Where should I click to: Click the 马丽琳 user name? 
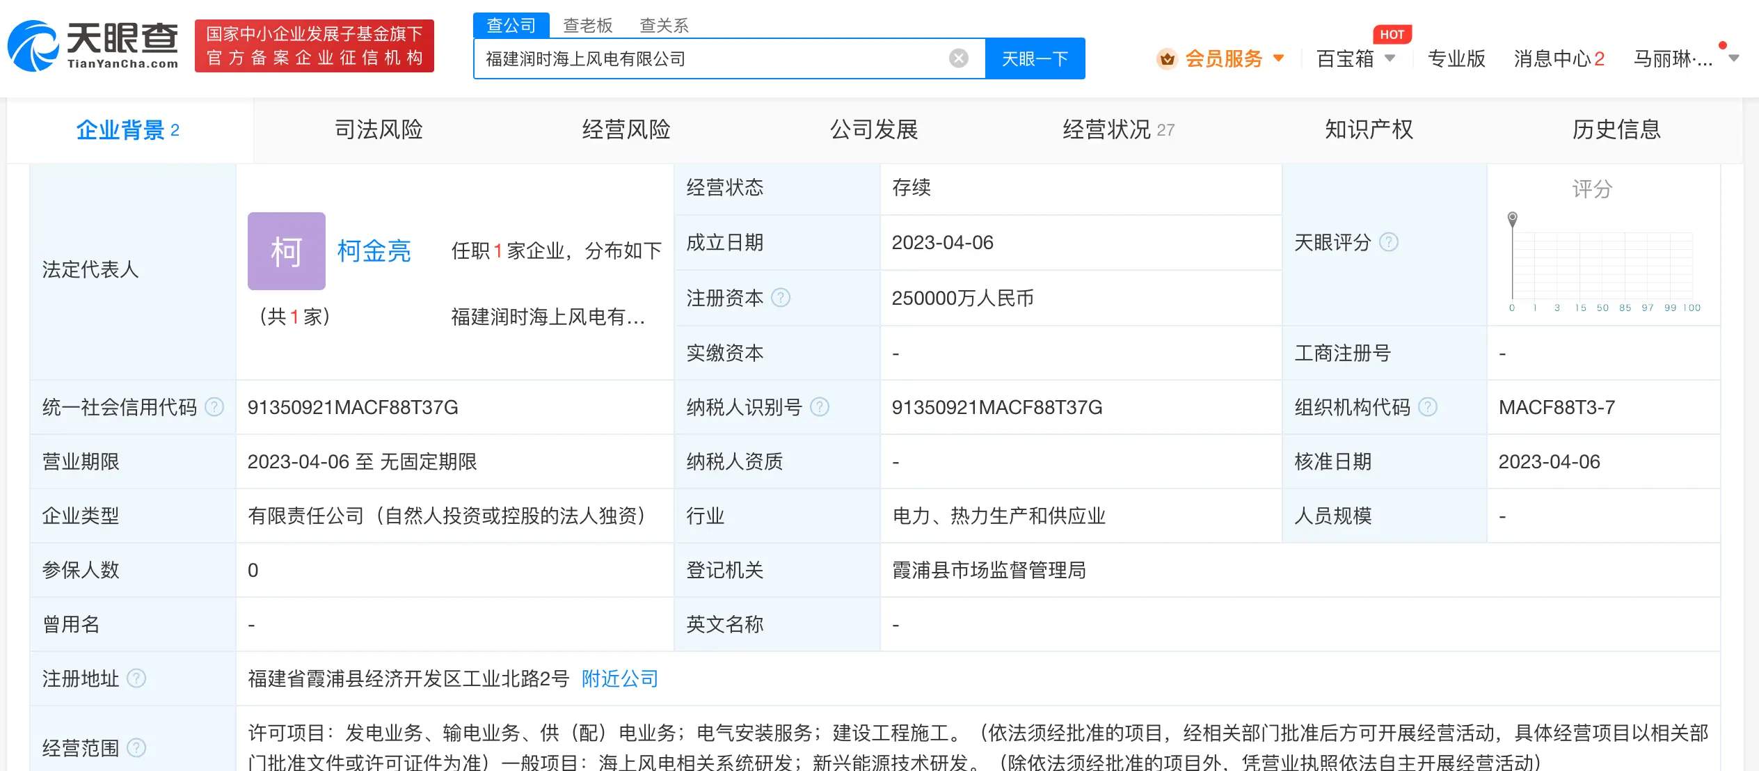point(1673,59)
